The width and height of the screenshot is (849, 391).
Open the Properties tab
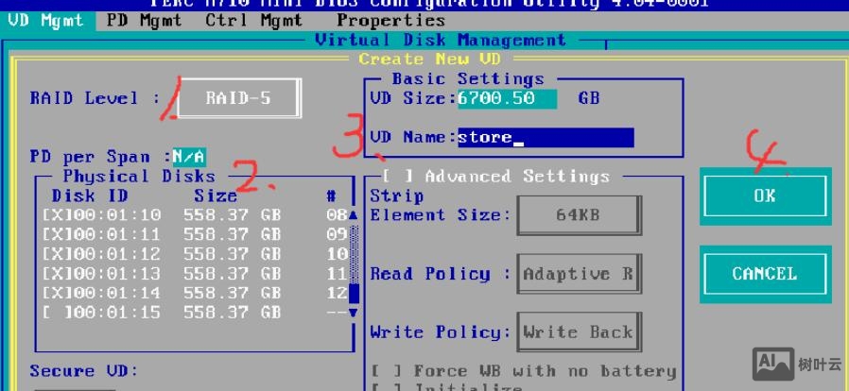pos(390,21)
